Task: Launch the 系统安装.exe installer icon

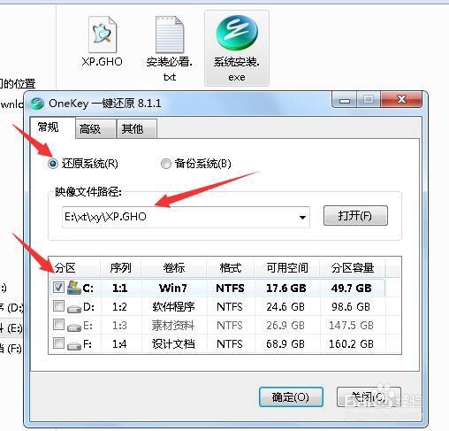Action: (x=237, y=33)
